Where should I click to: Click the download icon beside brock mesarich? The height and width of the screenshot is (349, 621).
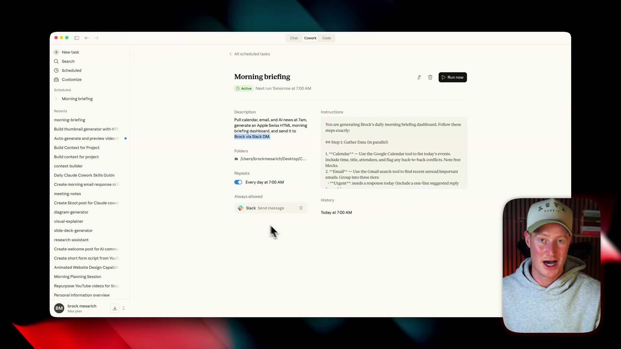(x=115, y=308)
